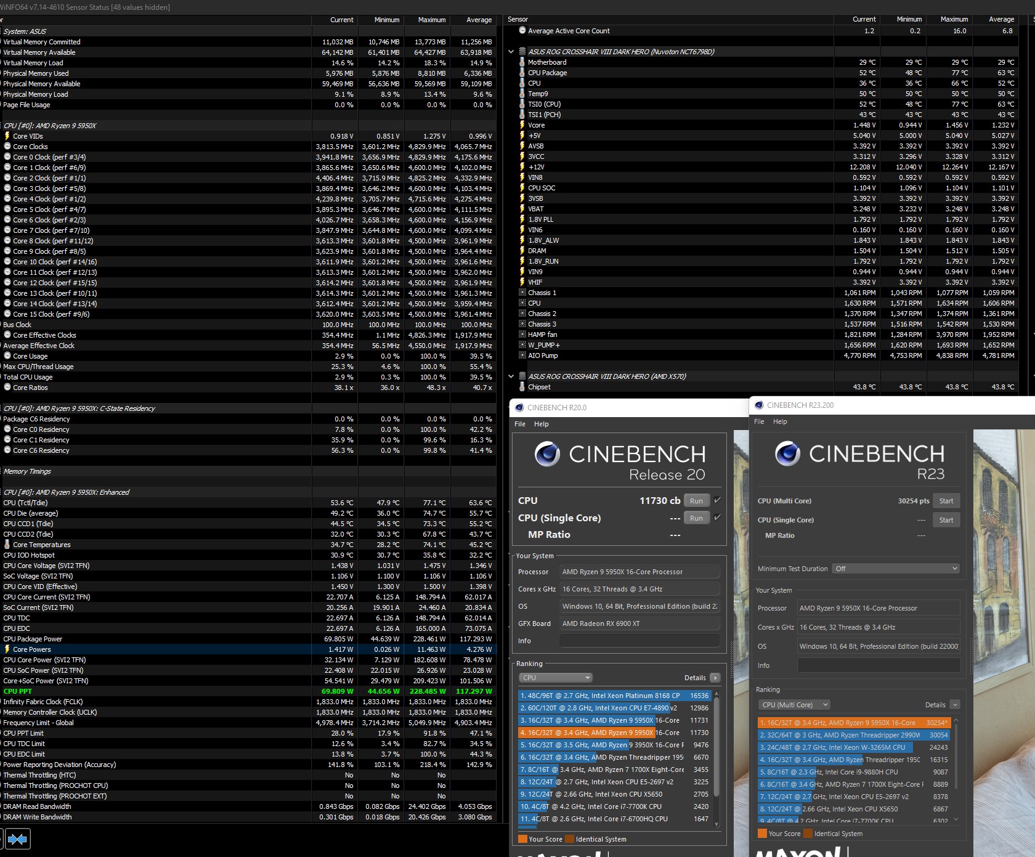The width and height of the screenshot is (1035, 857).
Task: Click the Cinebench R20.0 title bar logo
Action: [x=519, y=407]
